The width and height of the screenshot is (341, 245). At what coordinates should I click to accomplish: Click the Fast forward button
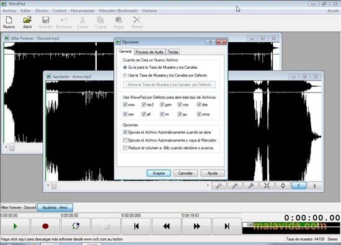[197, 226]
